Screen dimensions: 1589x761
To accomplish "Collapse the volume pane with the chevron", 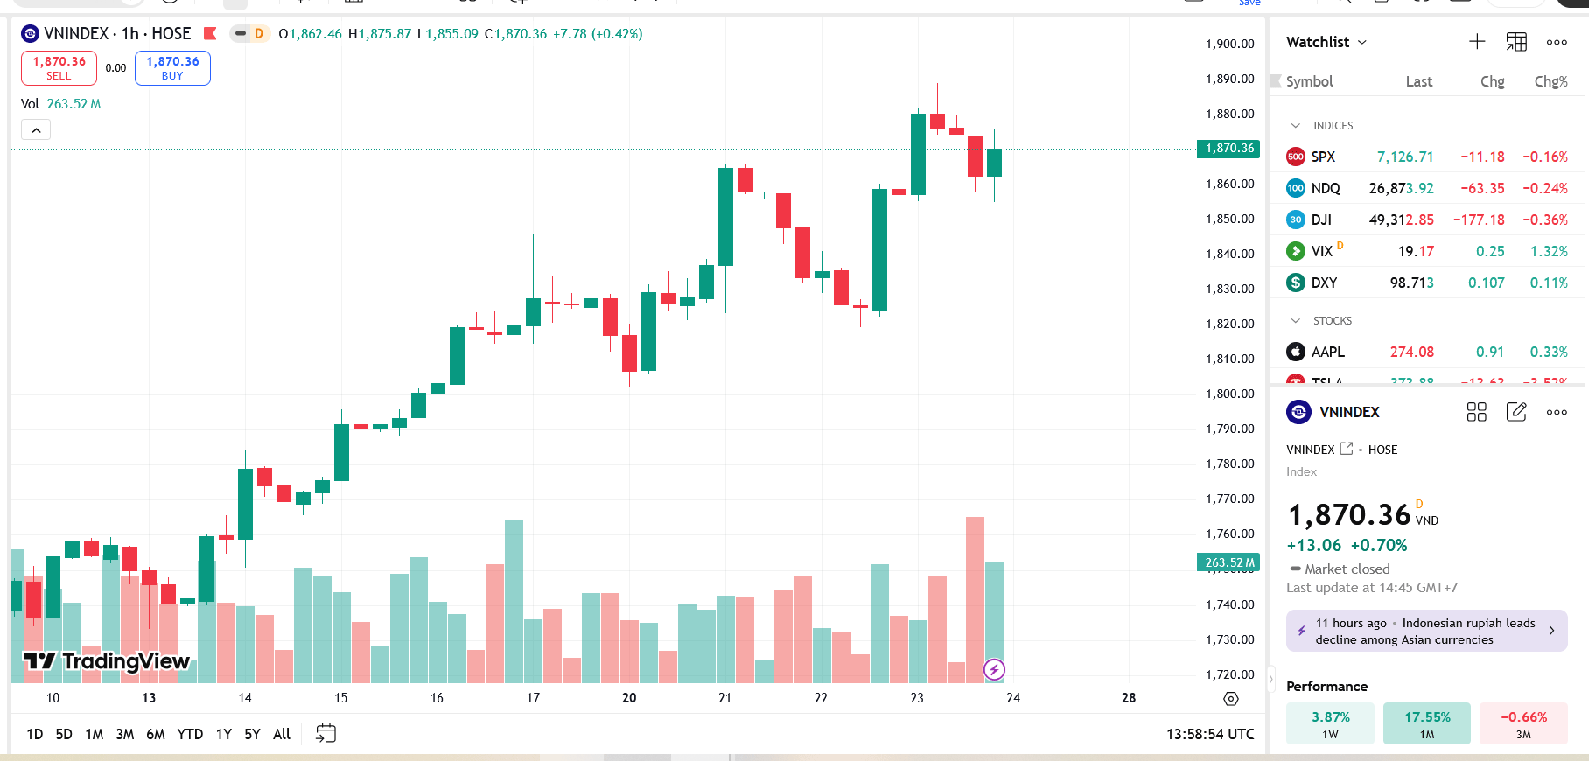I will point(36,129).
